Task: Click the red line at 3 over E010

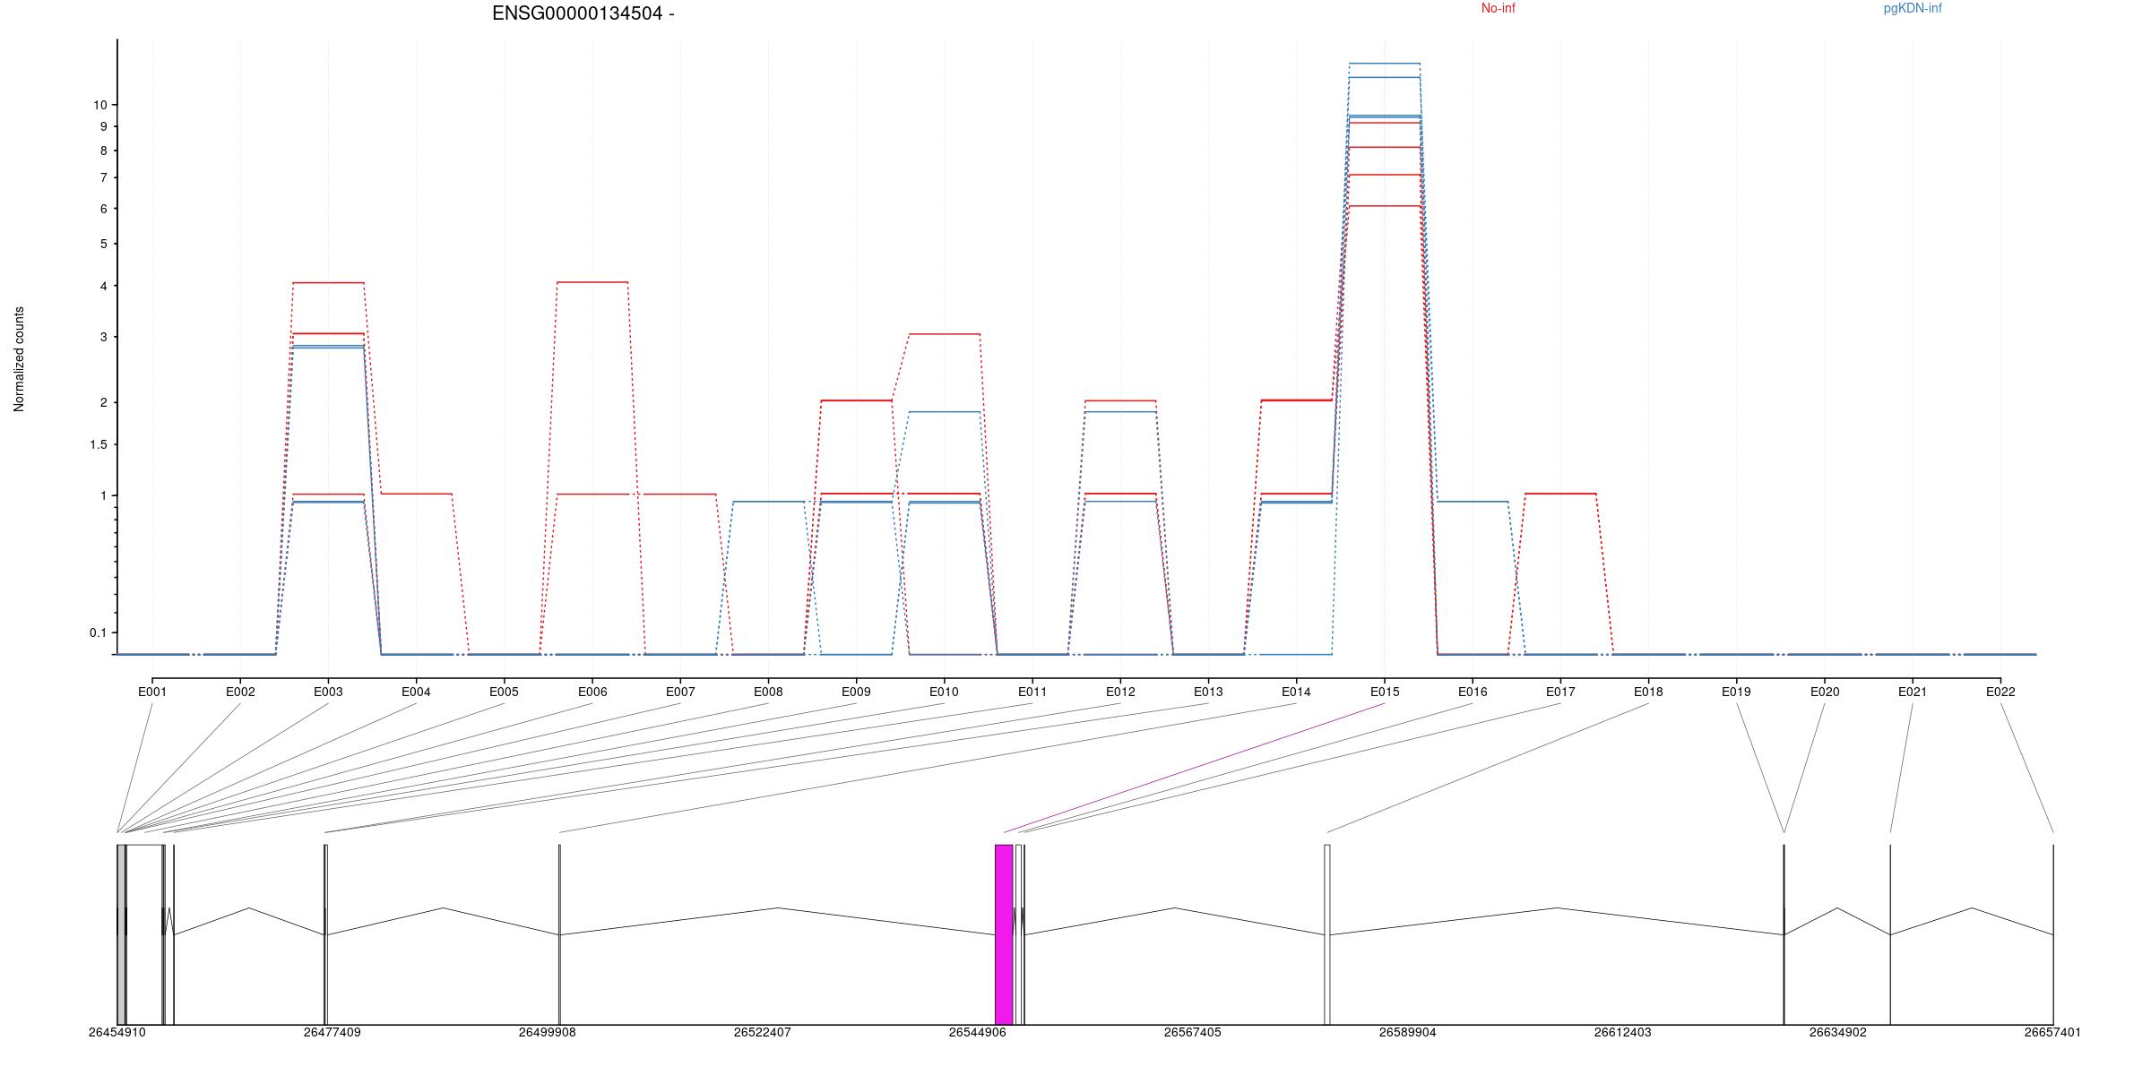Action: pos(944,334)
